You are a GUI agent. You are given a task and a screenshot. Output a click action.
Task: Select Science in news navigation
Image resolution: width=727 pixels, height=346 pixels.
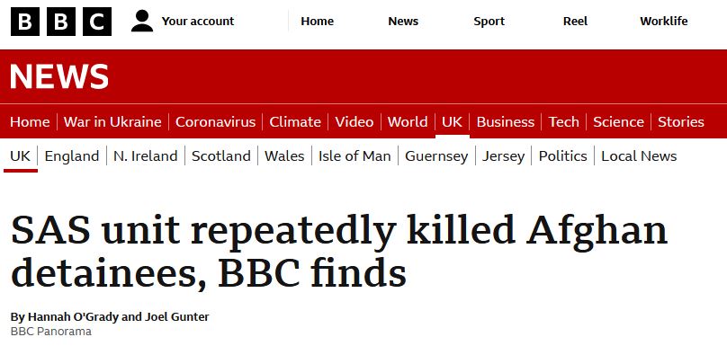[x=618, y=122]
